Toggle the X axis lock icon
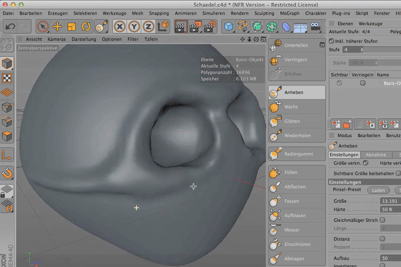This screenshot has width=401, height=267. 120,27
